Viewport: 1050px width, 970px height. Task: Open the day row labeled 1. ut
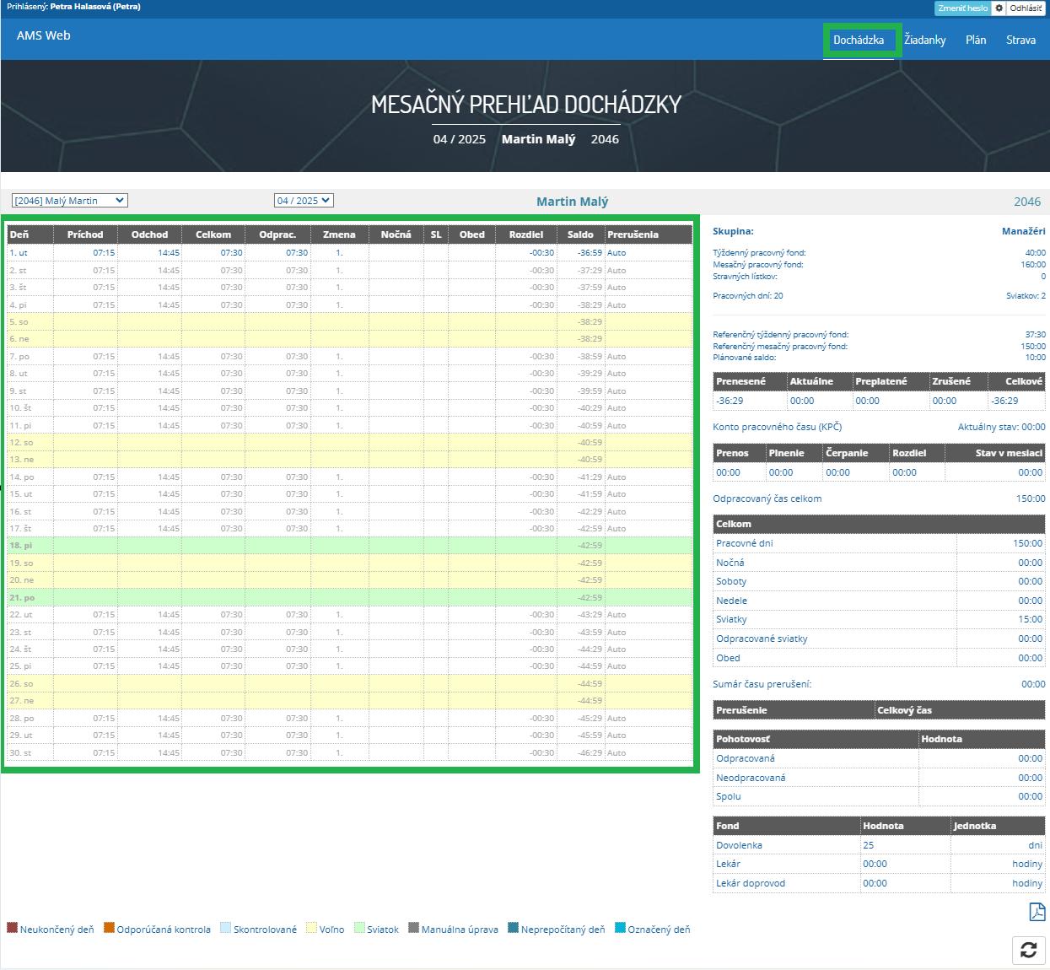coord(19,253)
